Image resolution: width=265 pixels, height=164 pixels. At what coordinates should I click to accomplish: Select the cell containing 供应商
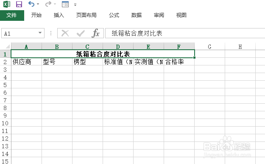(x=26, y=62)
